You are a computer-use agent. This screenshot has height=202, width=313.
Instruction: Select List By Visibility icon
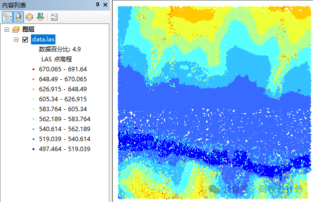(29, 16)
